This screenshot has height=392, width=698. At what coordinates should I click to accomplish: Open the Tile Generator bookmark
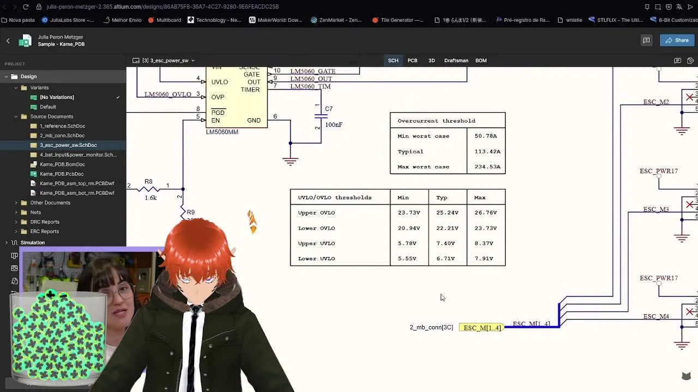click(398, 20)
